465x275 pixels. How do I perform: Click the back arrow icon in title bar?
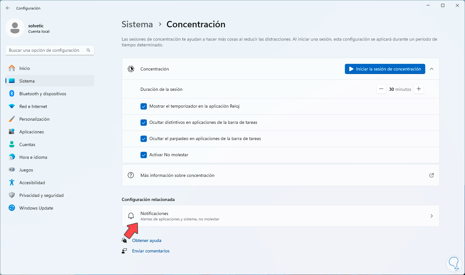pyautogui.click(x=8, y=8)
